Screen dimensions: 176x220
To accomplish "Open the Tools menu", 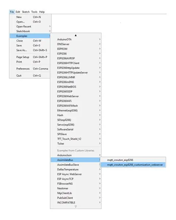I will [x=34, y=12].
